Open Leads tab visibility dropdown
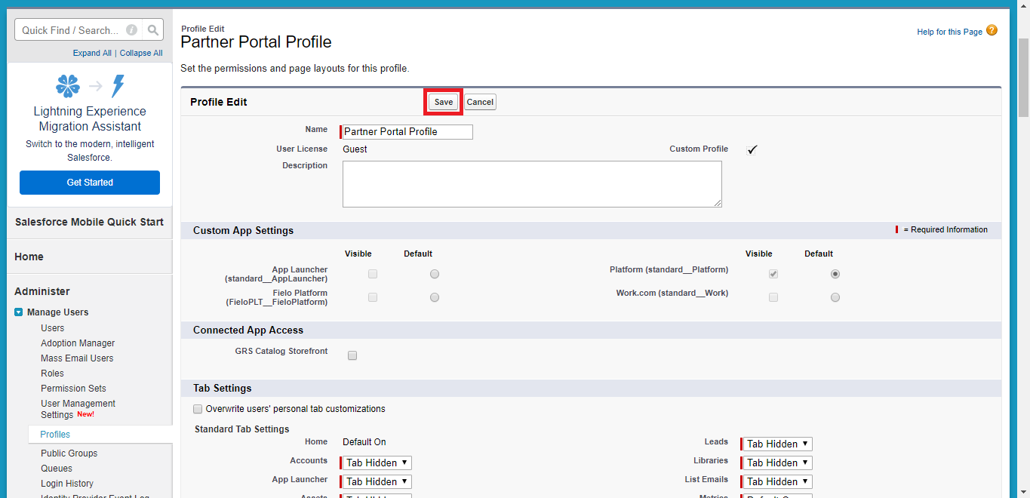The image size is (1030, 498). click(x=778, y=444)
